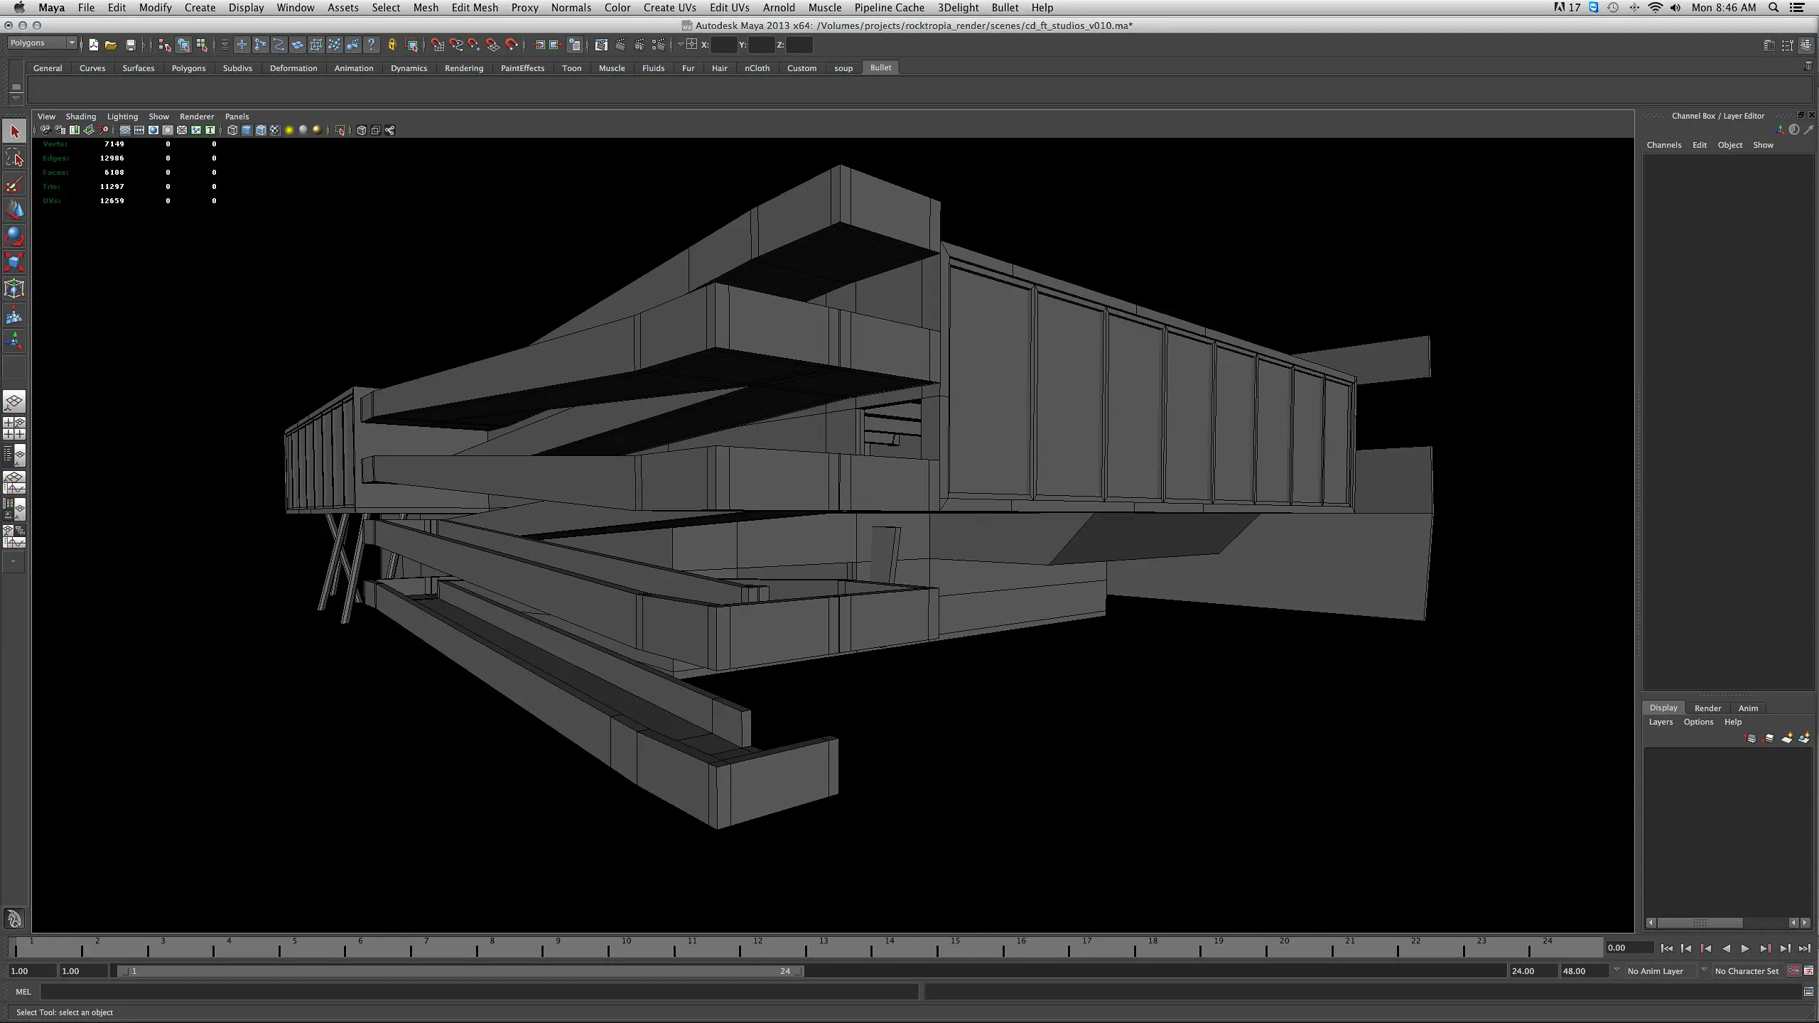This screenshot has height=1023, width=1819.
Task: Open the No Anim Layer dropdown arrow
Action: (x=1617, y=970)
